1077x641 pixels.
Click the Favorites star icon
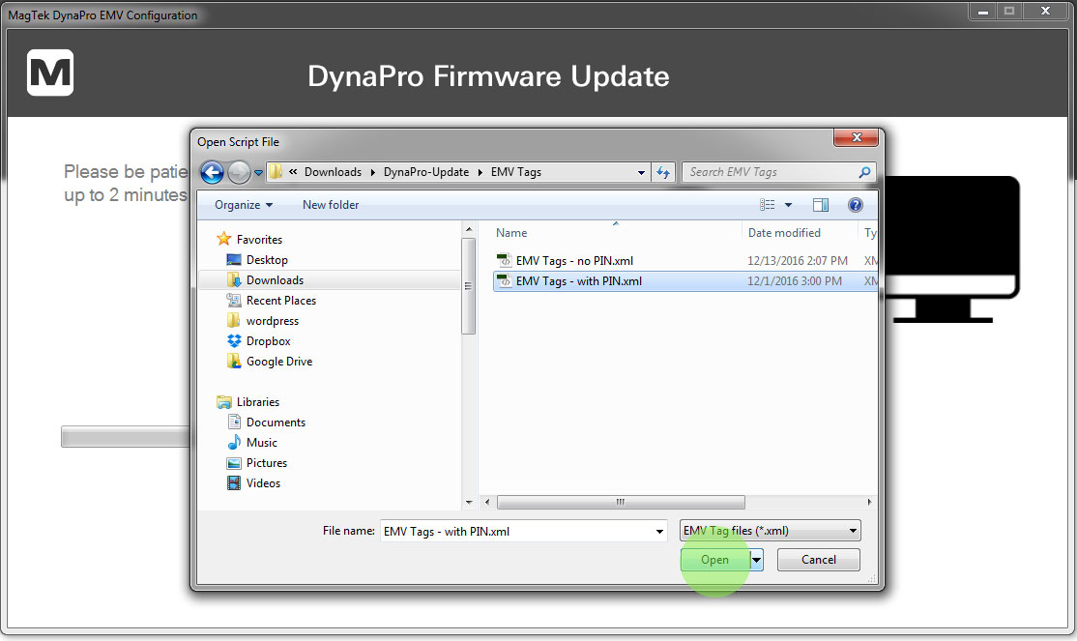pos(224,239)
